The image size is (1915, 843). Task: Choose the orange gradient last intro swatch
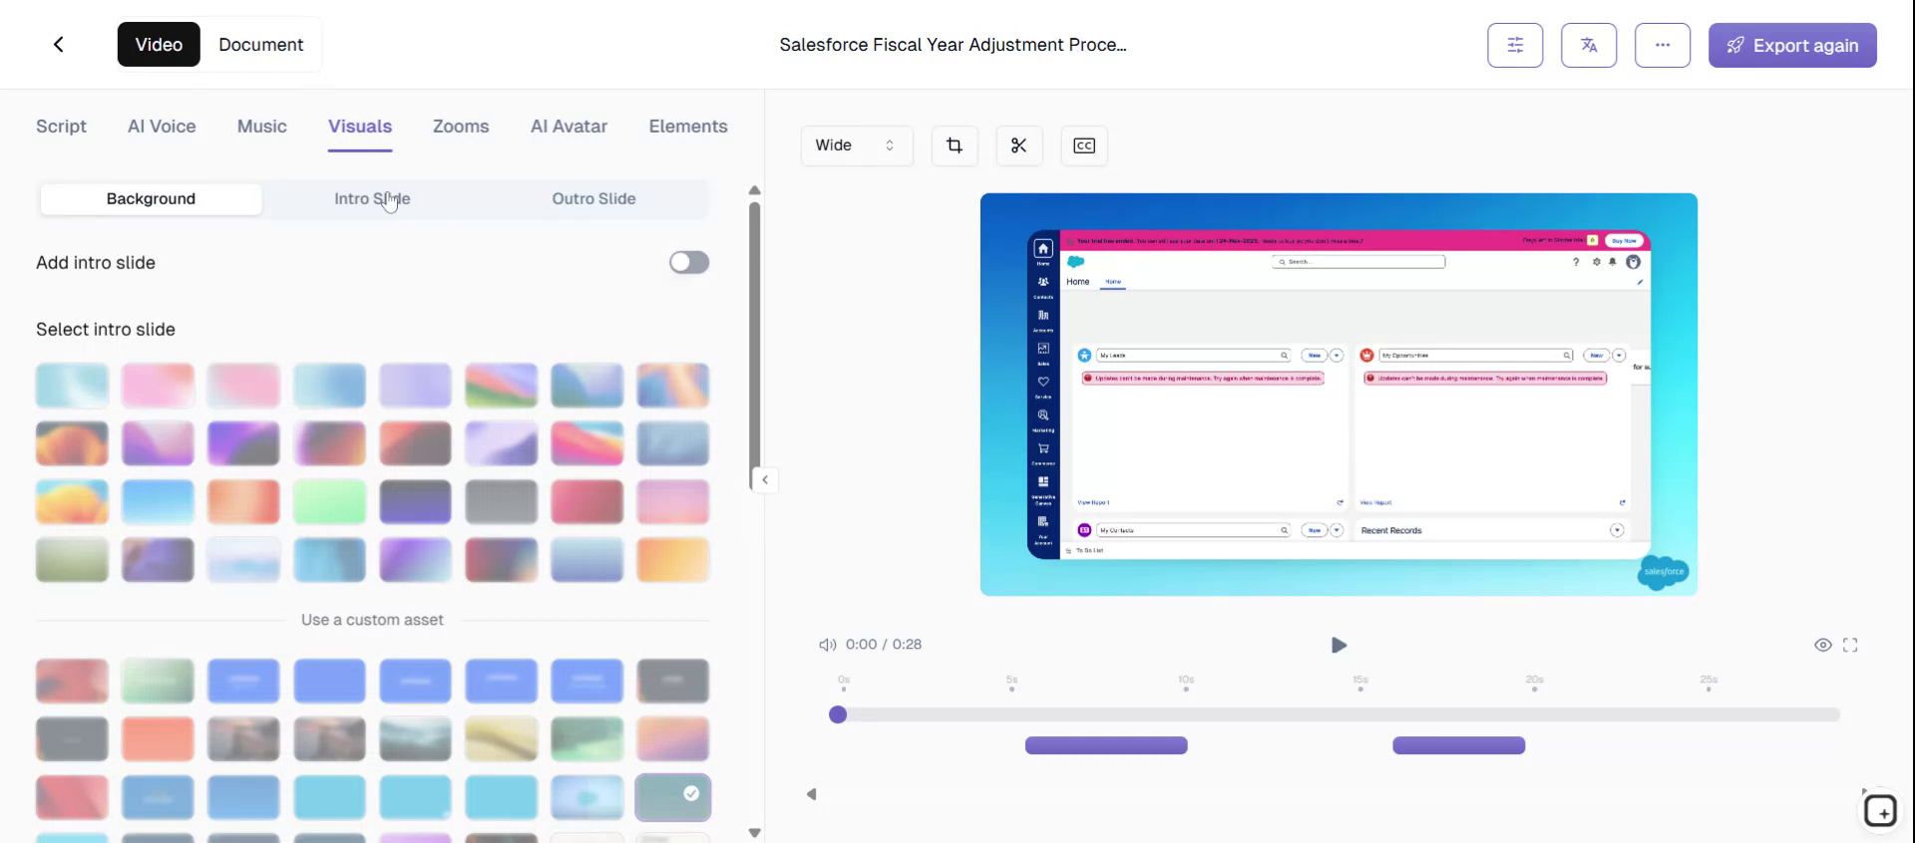tap(672, 560)
